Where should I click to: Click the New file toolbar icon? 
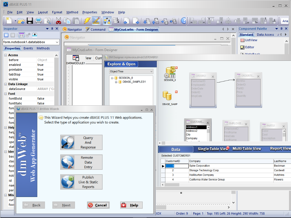[x=9, y=20]
